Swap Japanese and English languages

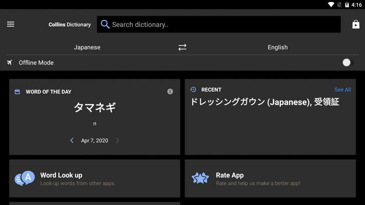182,47
